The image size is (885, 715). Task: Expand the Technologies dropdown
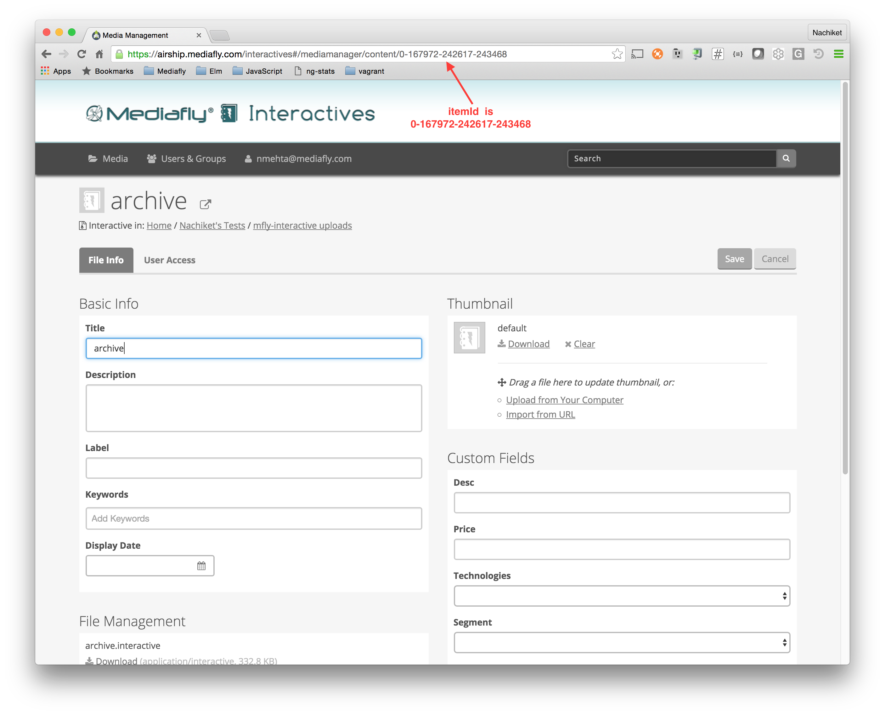coord(622,596)
